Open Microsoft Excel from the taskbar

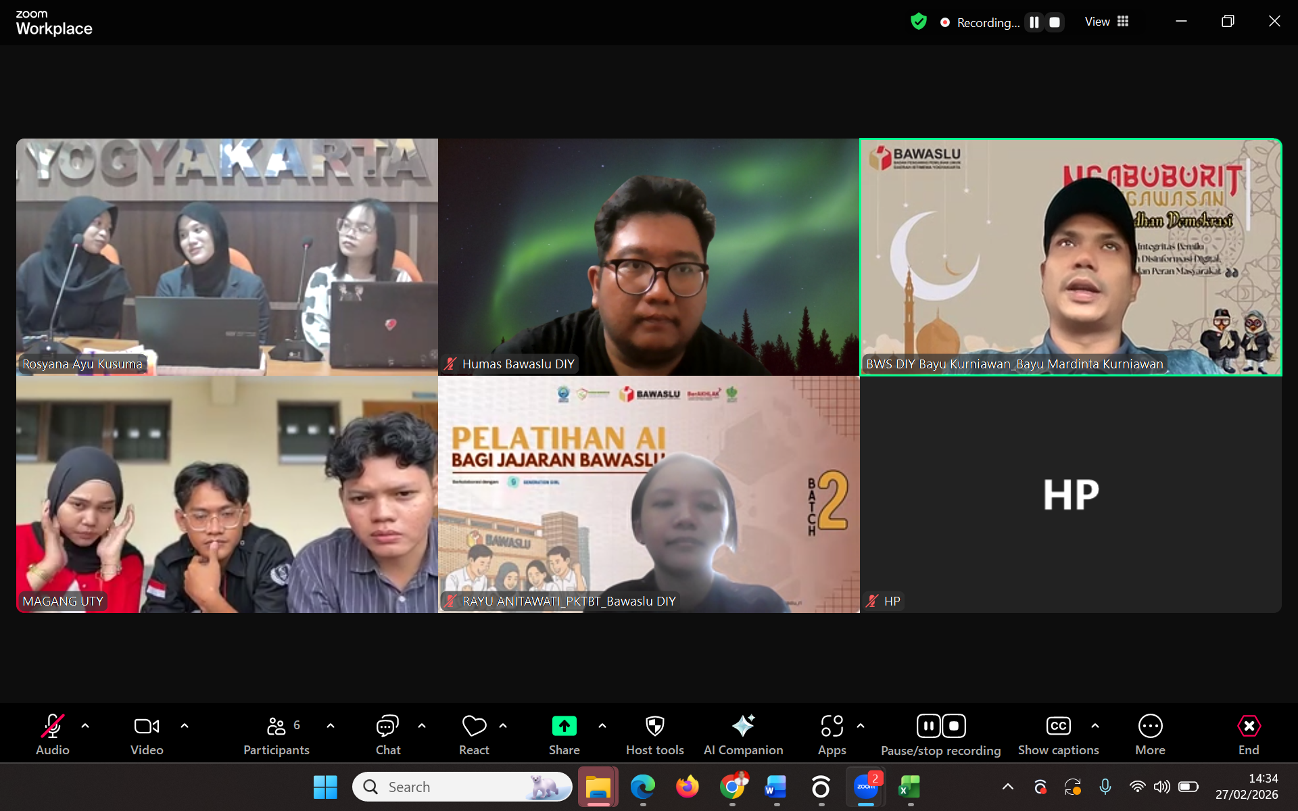click(910, 787)
